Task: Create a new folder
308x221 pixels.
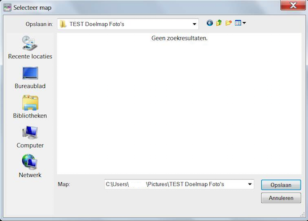Action: click(229, 23)
